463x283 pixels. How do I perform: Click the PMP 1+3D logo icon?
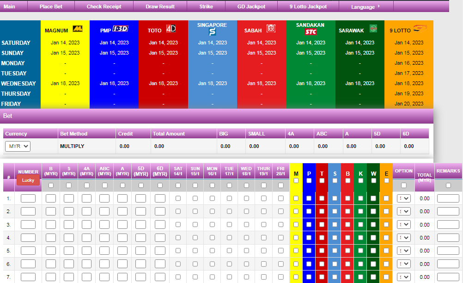click(x=120, y=30)
